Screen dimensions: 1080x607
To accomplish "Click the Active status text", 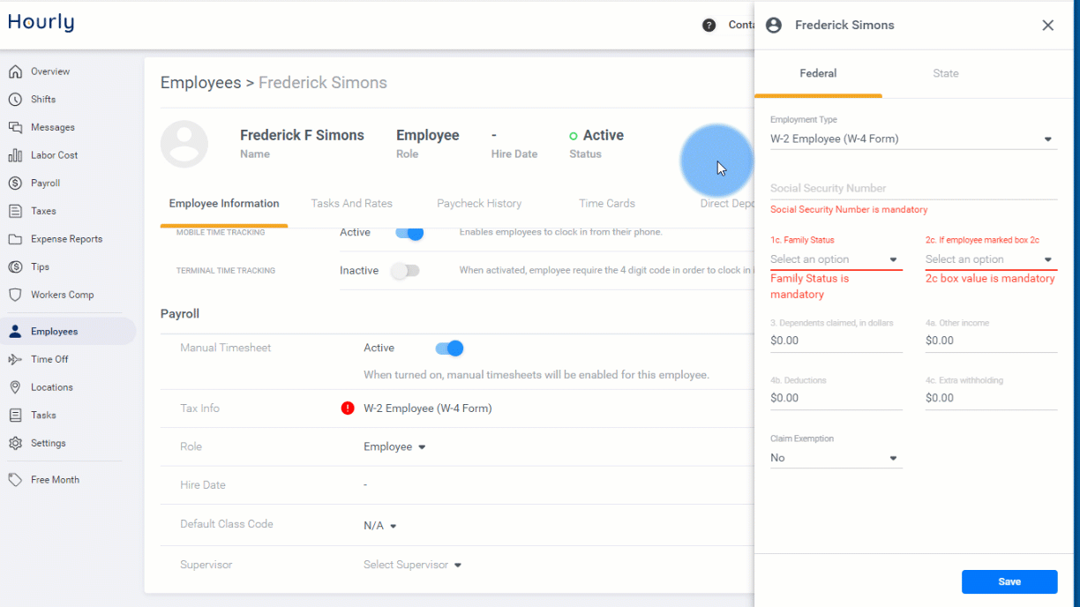I will [604, 135].
